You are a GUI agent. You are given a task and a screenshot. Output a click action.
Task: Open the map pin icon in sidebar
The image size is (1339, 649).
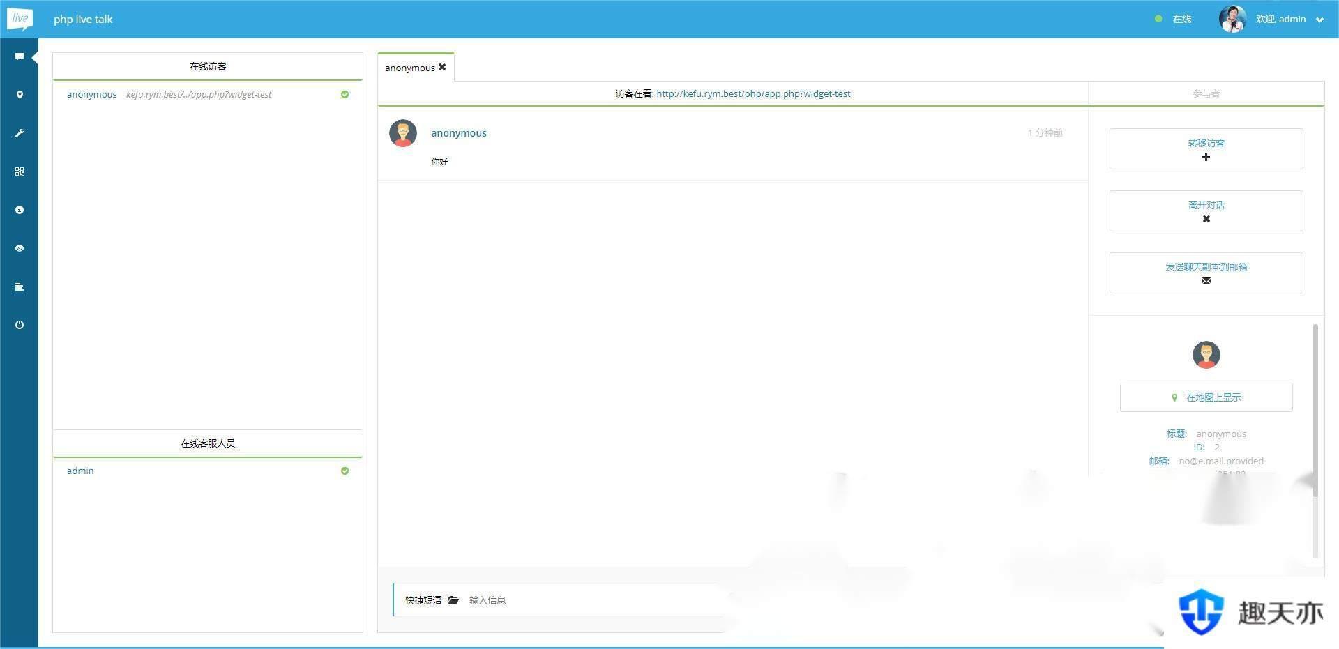click(20, 95)
